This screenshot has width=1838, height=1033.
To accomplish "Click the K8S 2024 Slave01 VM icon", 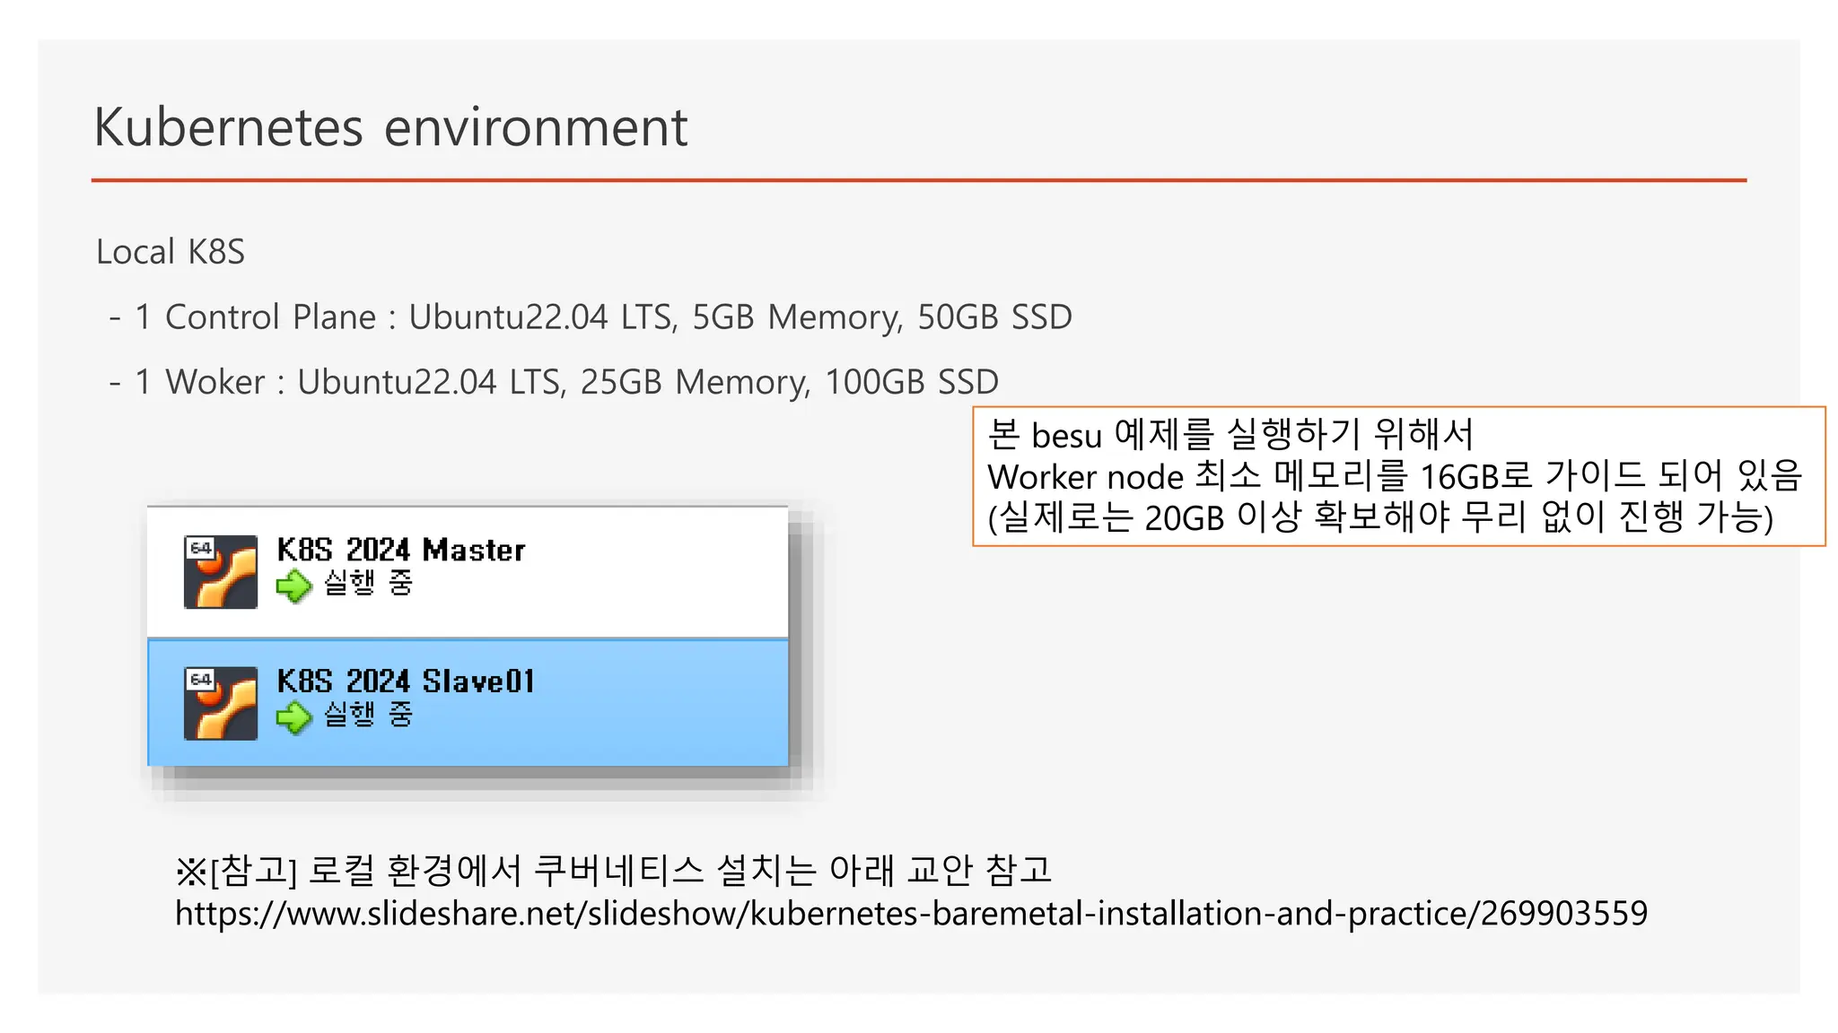I will [x=221, y=703].
